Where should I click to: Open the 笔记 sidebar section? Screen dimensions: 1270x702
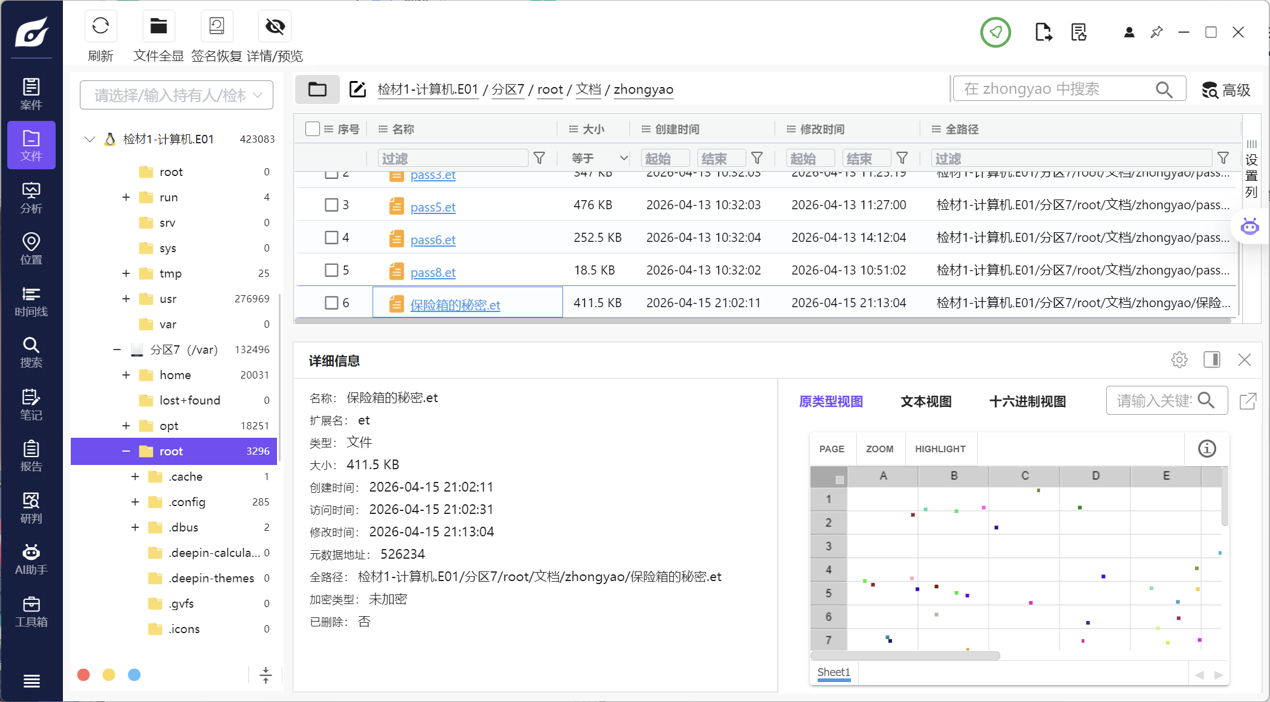(x=31, y=405)
